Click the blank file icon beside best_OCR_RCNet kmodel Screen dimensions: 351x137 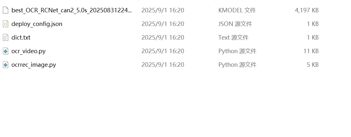pos(5,10)
